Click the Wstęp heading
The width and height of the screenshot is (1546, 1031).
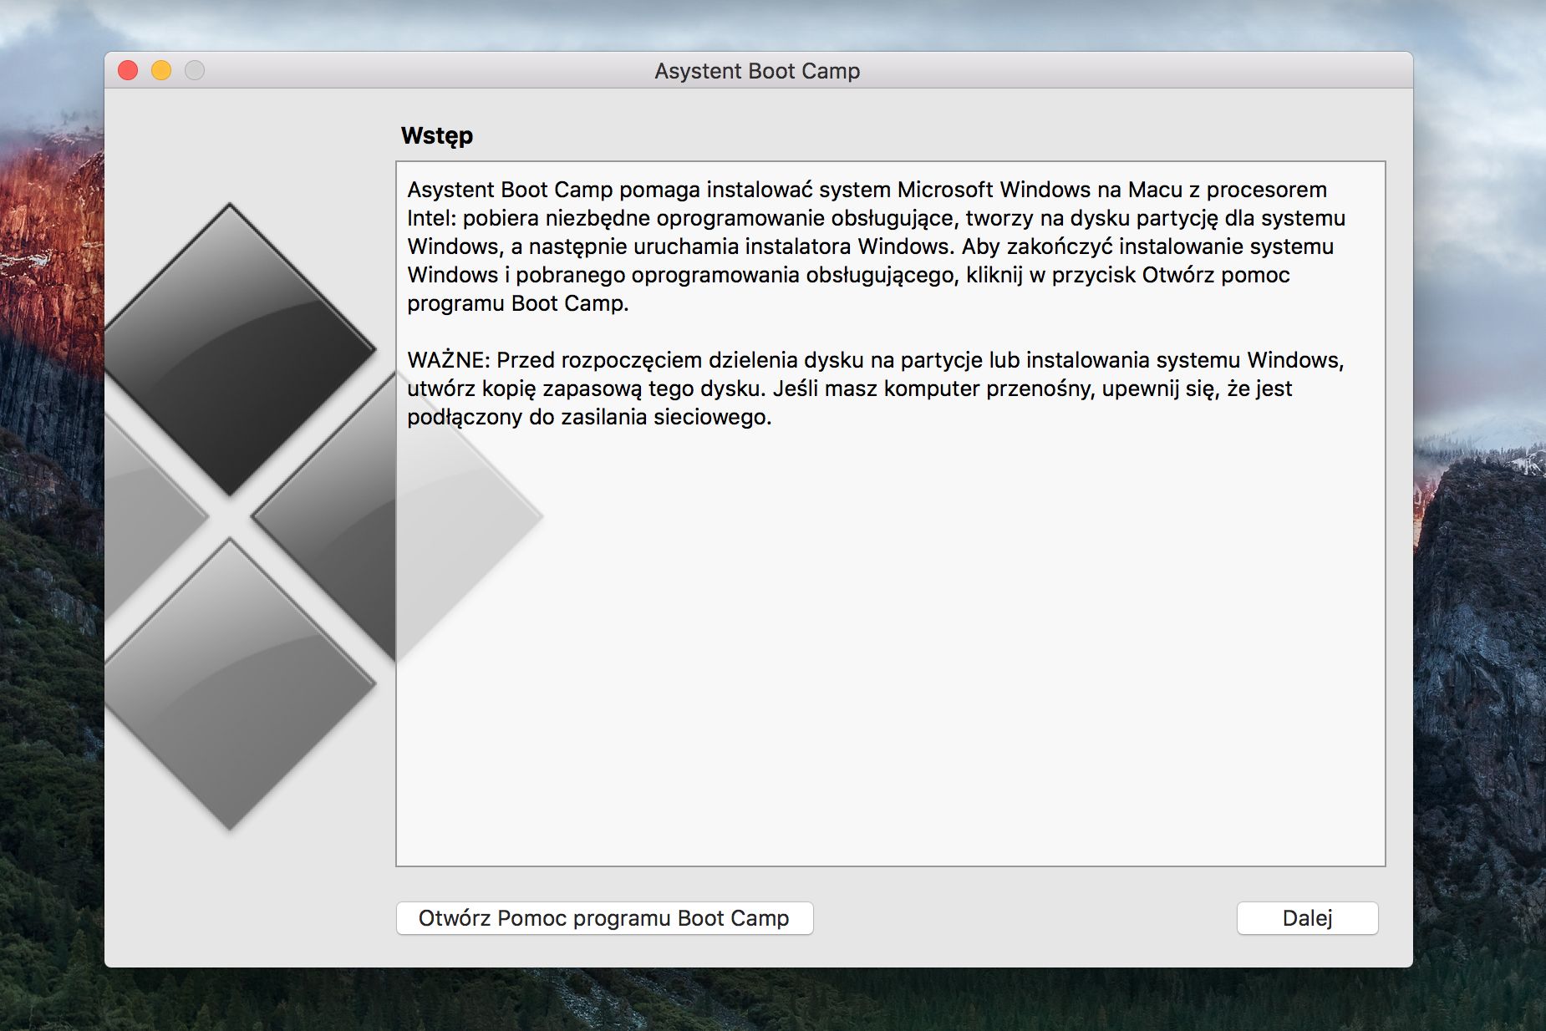(437, 135)
